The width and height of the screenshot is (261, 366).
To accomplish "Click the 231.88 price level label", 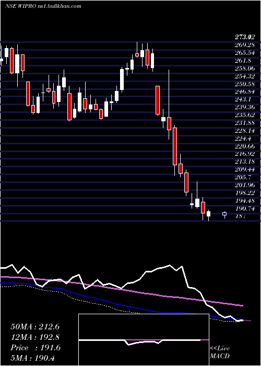I will pyautogui.click(x=245, y=123).
